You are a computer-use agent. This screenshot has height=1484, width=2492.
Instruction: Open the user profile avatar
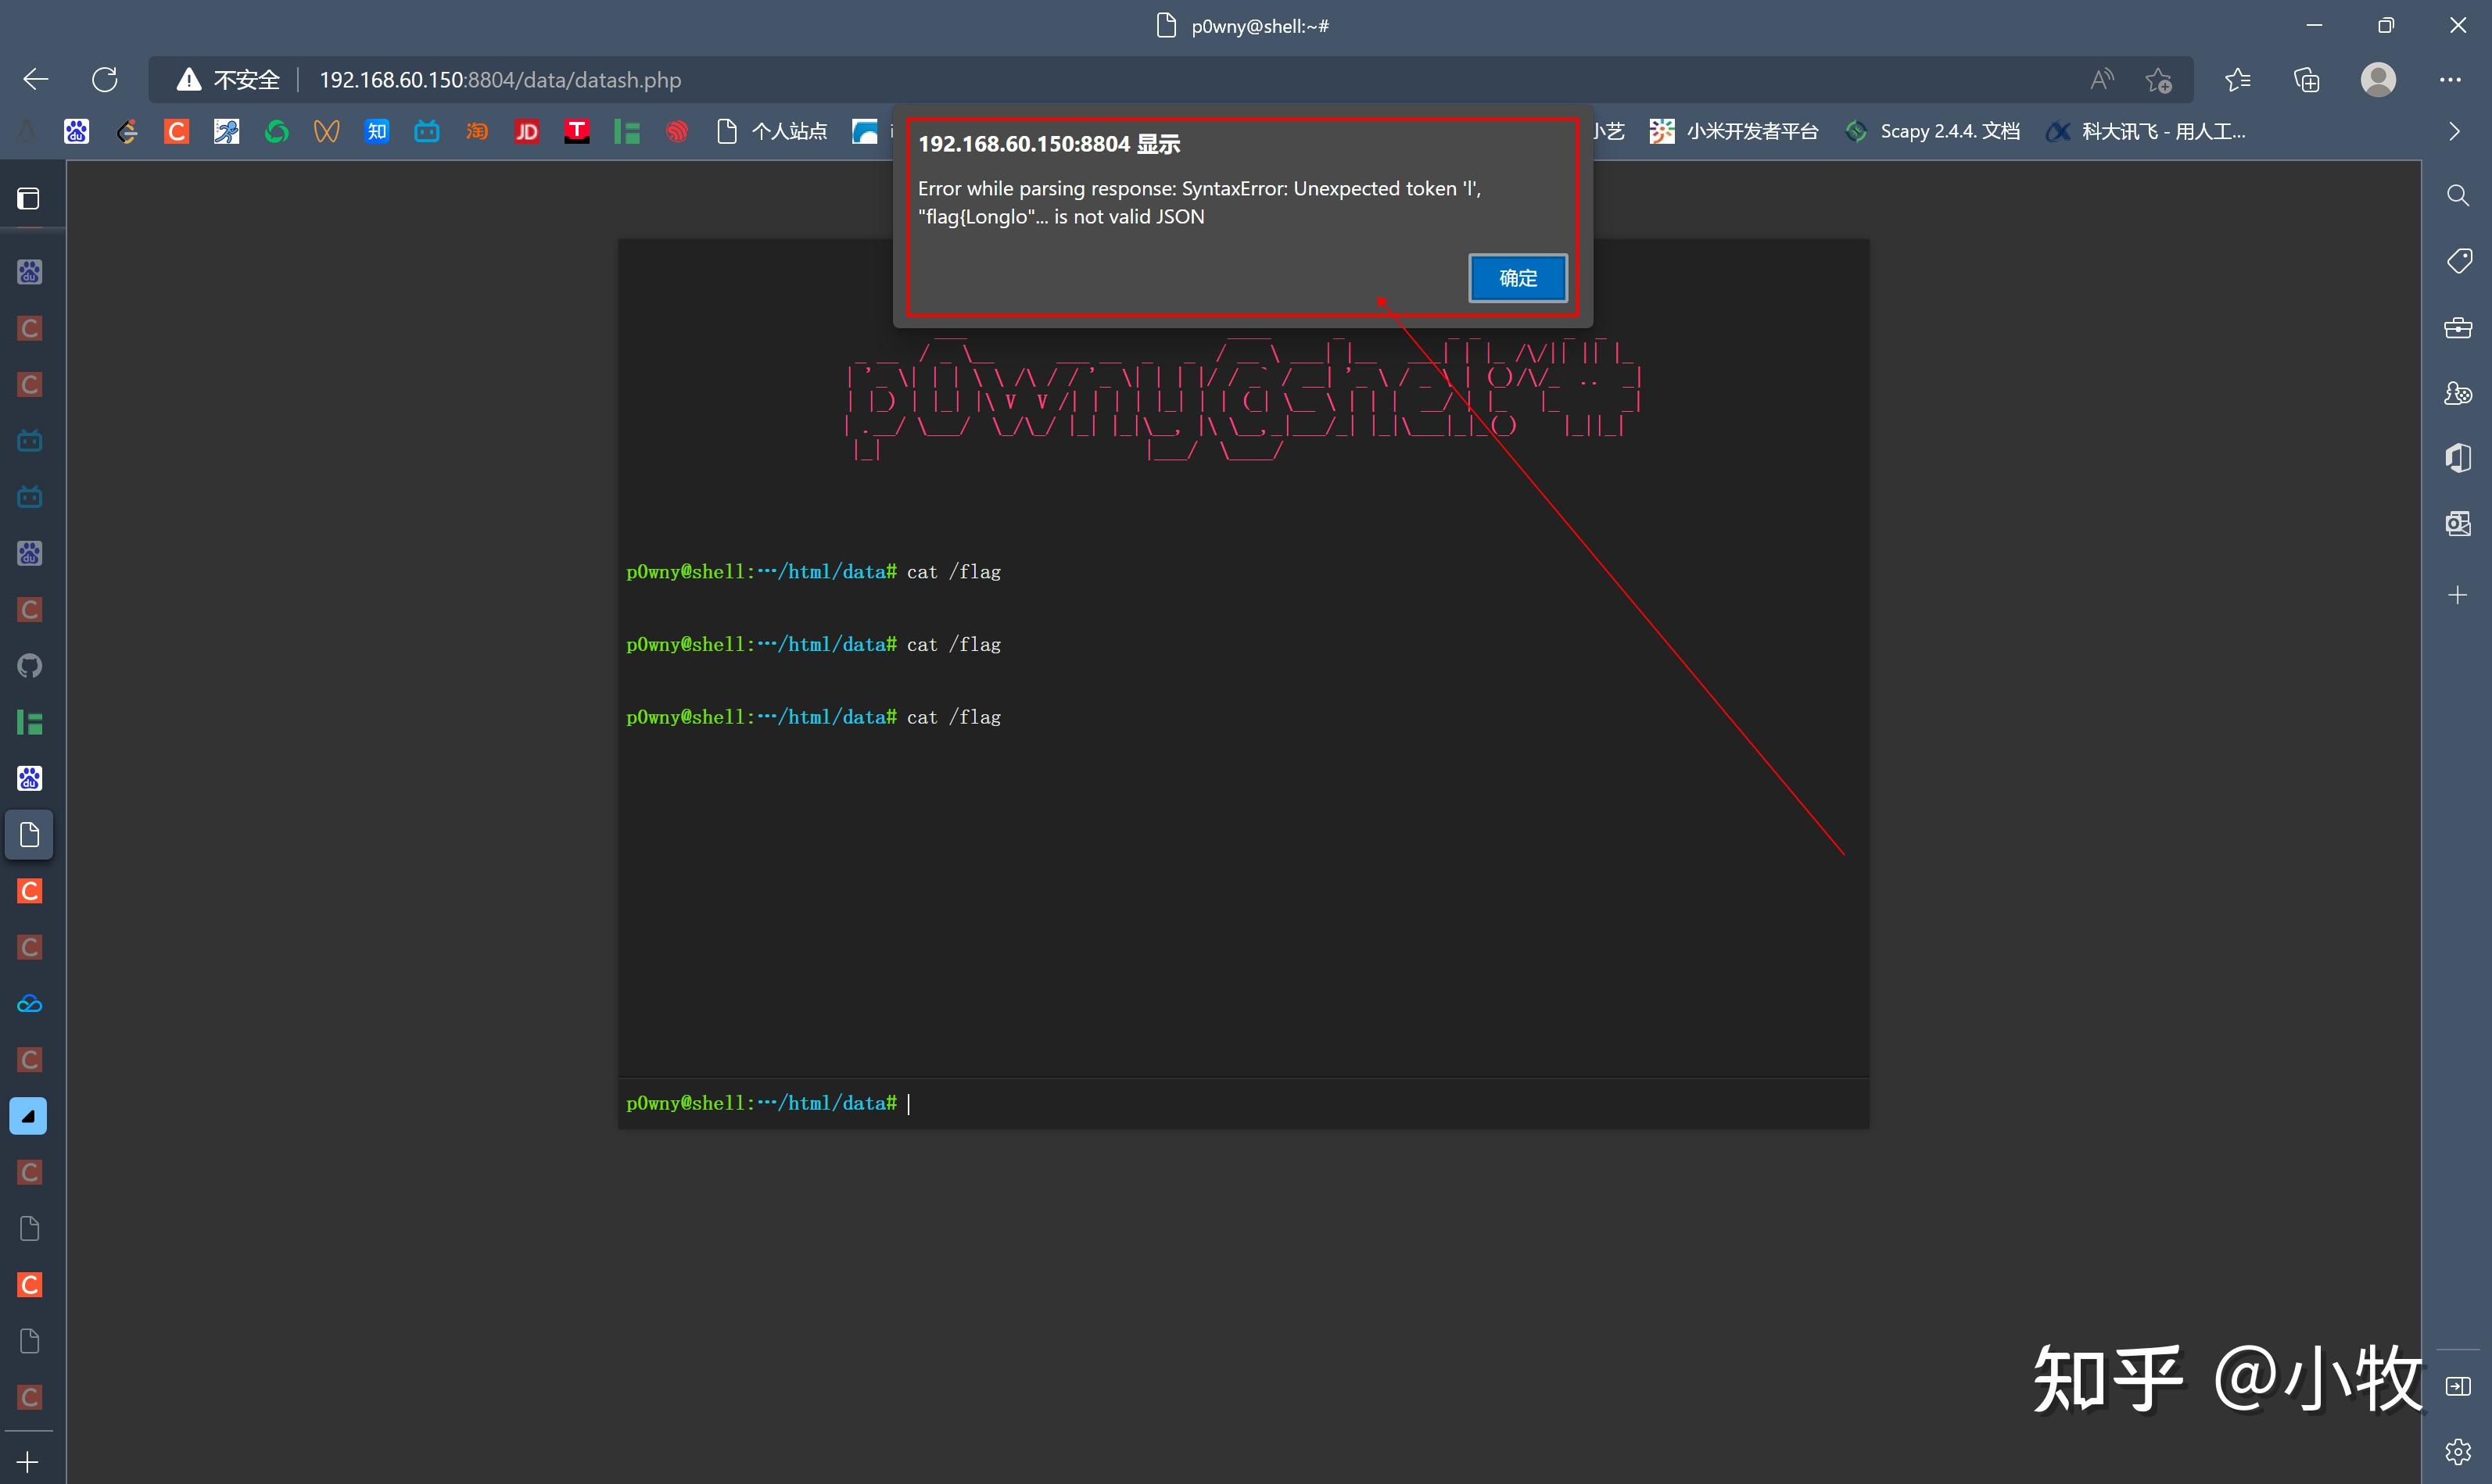pyautogui.click(x=2378, y=80)
